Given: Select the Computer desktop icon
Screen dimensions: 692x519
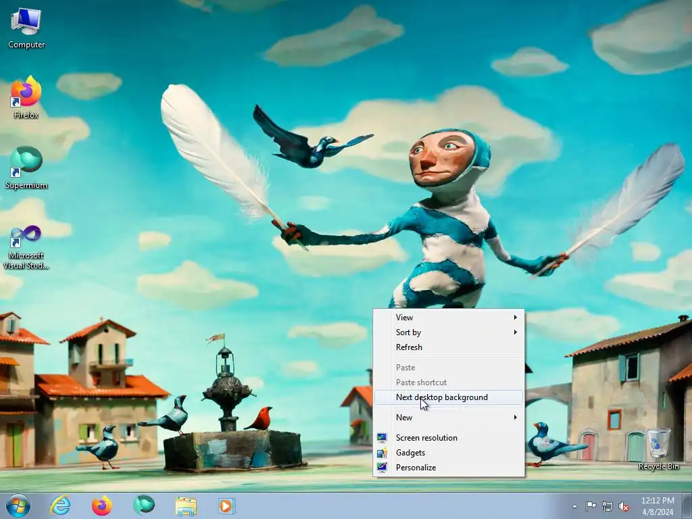Looking at the screenshot, I should [x=26, y=28].
